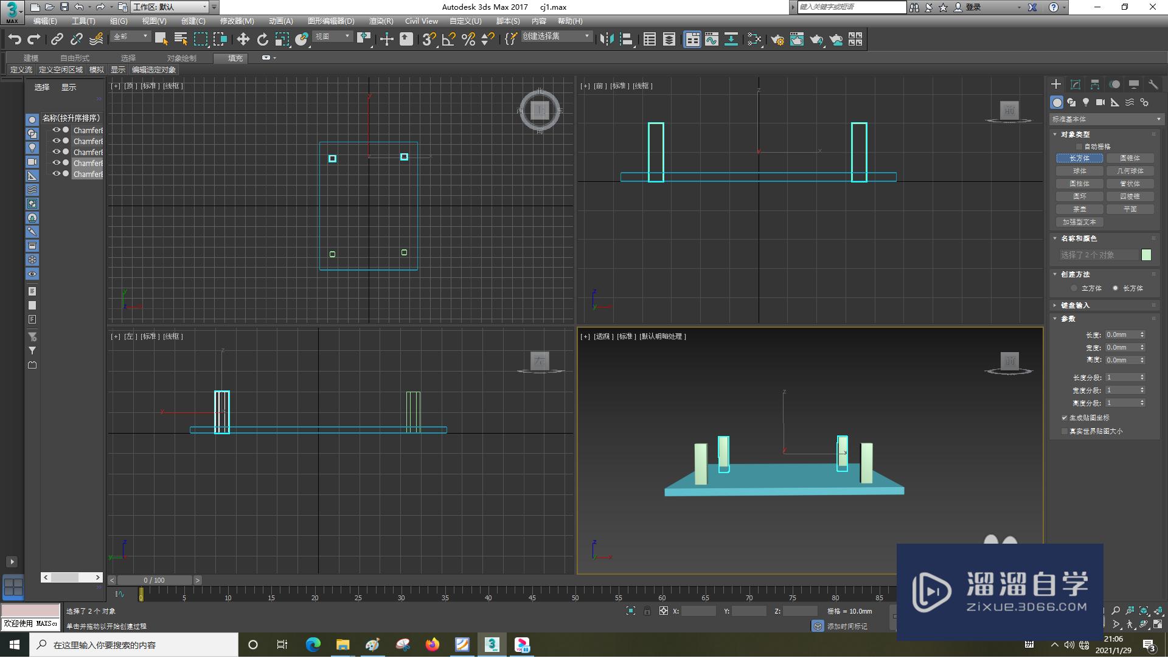Click Render Production teapot icon

pos(816,40)
